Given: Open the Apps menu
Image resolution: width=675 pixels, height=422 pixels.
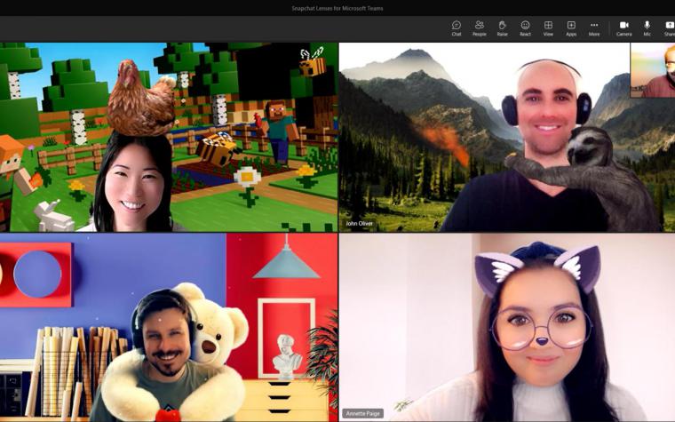Looking at the screenshot, I should [x=571, y=28].
